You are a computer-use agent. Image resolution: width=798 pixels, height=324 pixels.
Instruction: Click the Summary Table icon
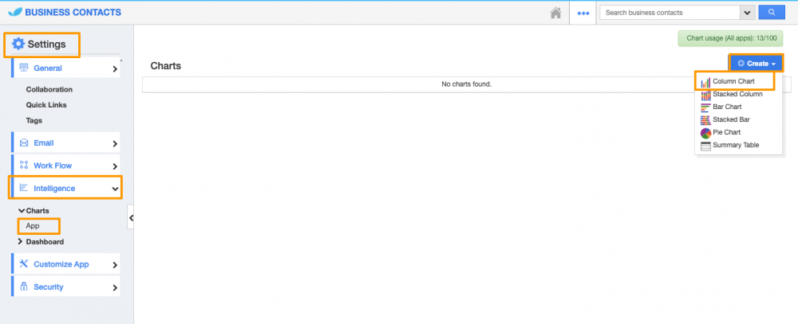[705, 146]
